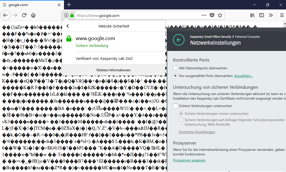The height and width of the screenshot is (172, 286).
Task: Click the 'Weitere Informationen' button
Action: point(113,70)
